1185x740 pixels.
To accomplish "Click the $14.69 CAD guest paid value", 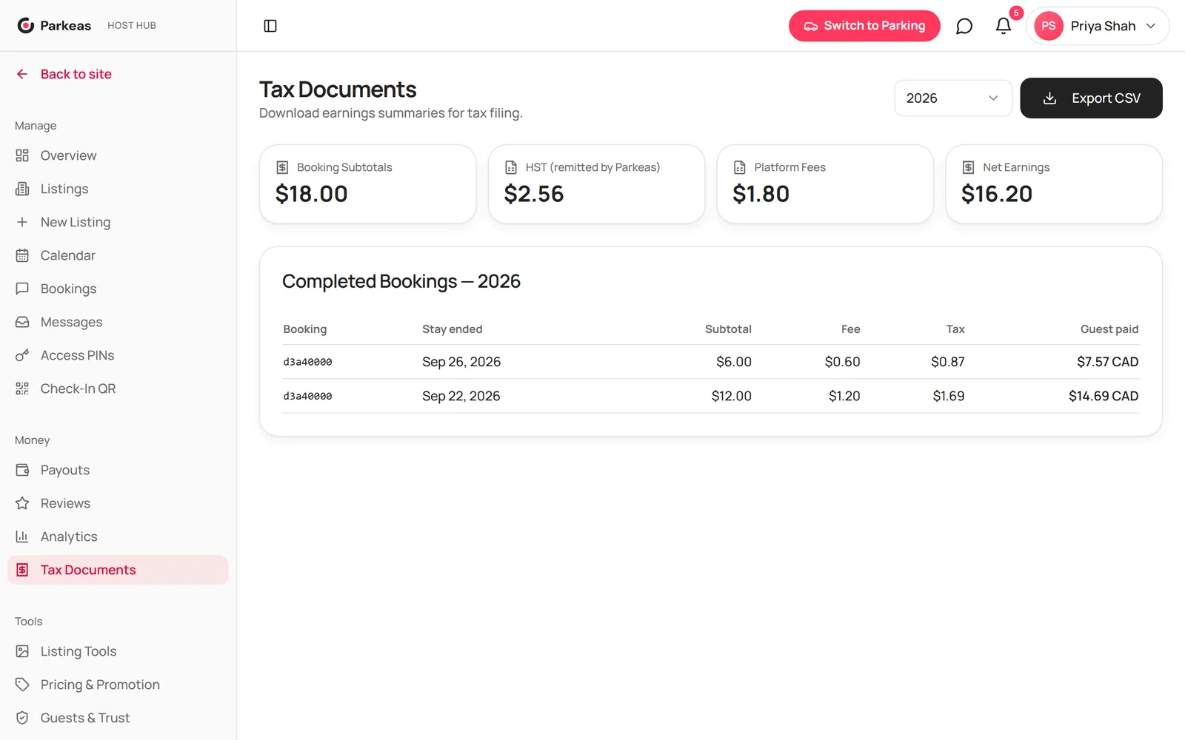I will tap(1104, 396).
